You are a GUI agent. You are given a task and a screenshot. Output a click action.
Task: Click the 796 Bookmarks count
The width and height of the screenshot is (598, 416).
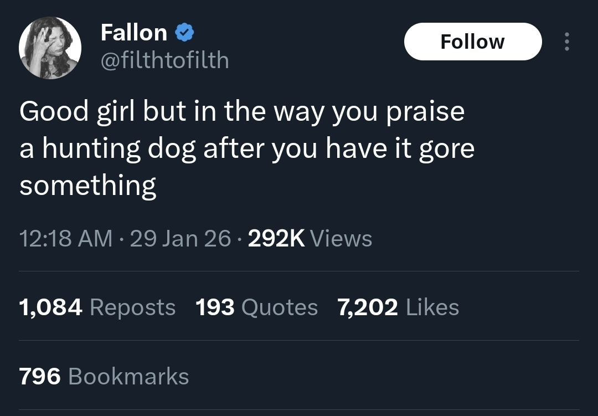tap(104, 377)
